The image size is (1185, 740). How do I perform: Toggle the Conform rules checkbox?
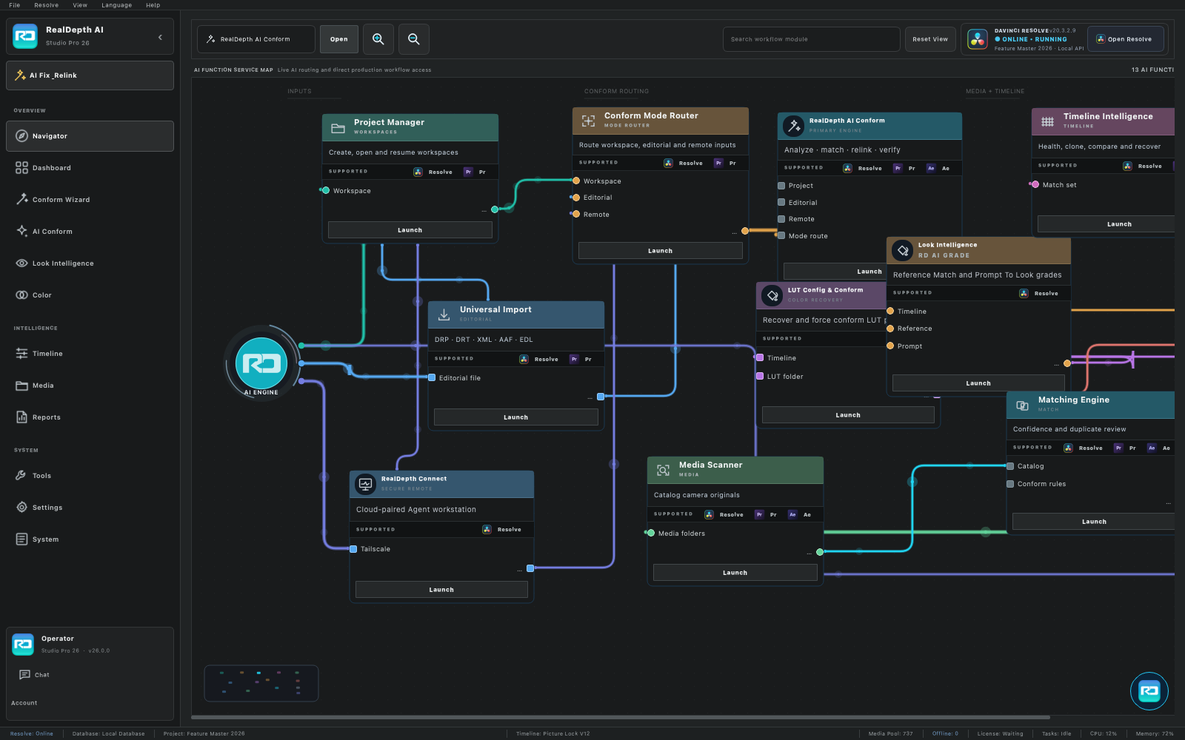tap(1010, 484)
